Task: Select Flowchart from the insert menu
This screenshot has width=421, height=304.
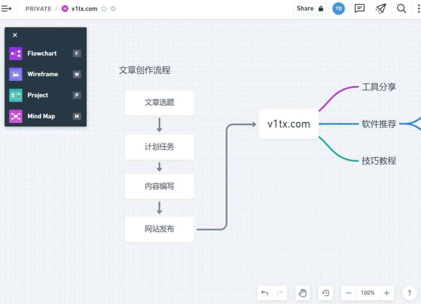Action: pyautogui.click(x=46, y=53)
